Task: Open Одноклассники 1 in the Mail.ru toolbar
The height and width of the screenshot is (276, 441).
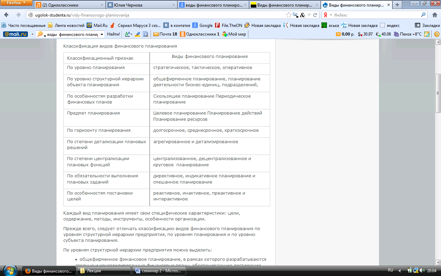Action: point(199,34)
